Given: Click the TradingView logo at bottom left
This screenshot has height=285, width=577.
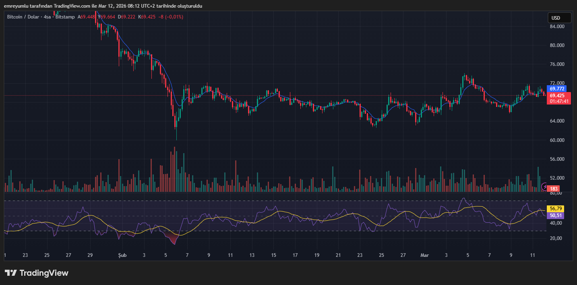Looking at the screenshot, I should [x=37, y=273].
